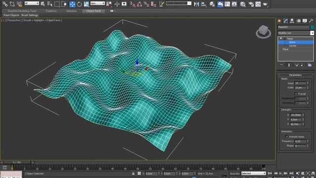Open the Hierarchy command panel tab
The image size is (316, 178).
point(292,21)
